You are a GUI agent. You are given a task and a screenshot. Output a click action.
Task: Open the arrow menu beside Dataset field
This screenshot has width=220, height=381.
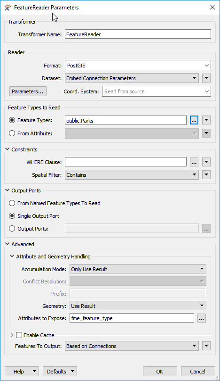(x=206, y=78)
